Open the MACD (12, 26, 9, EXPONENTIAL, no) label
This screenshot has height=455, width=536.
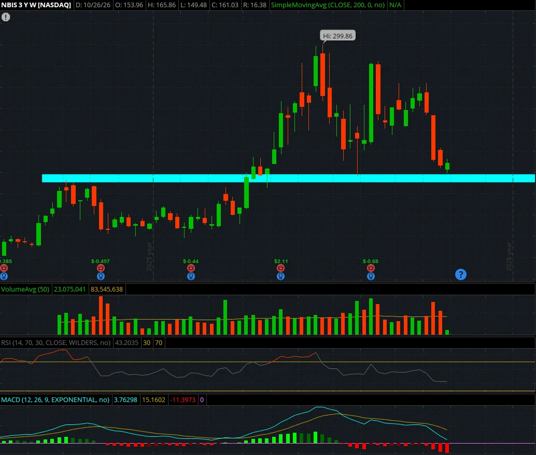55,400
